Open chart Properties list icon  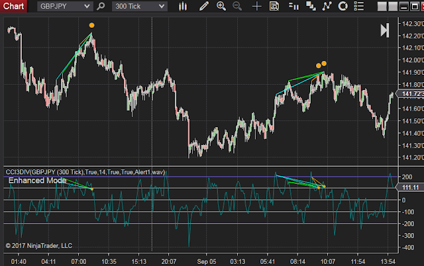[359, 6]
